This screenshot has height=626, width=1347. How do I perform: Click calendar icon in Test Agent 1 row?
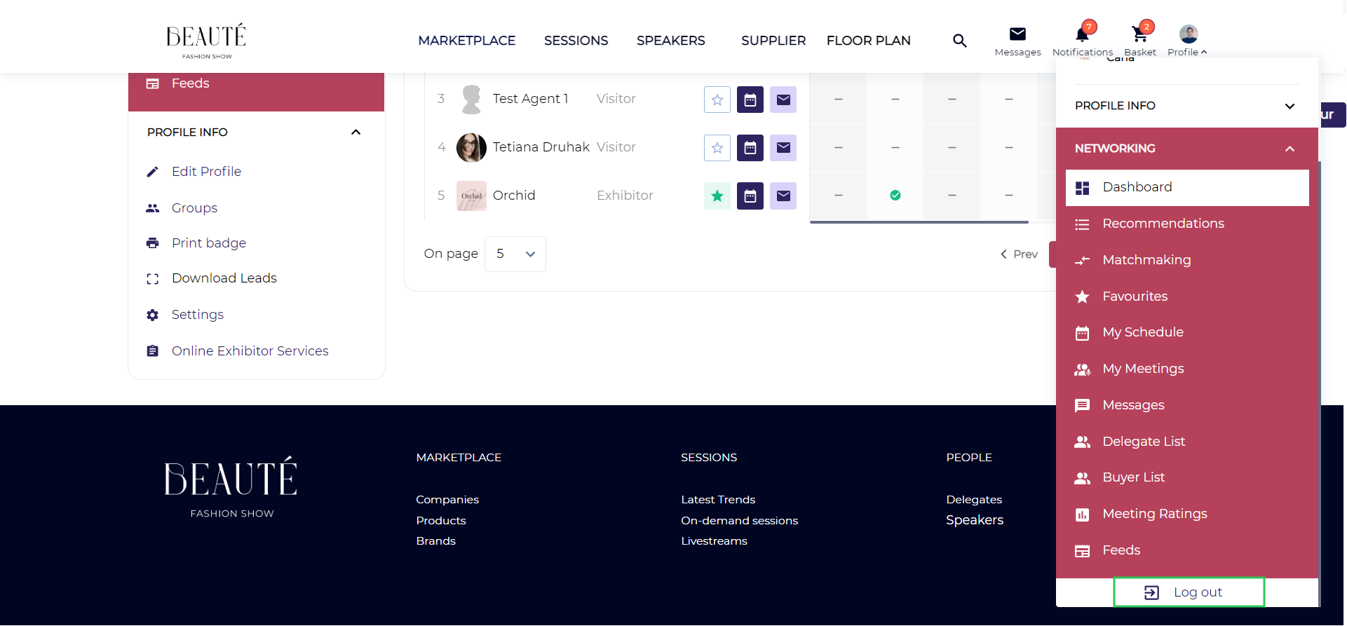point(750,100)
